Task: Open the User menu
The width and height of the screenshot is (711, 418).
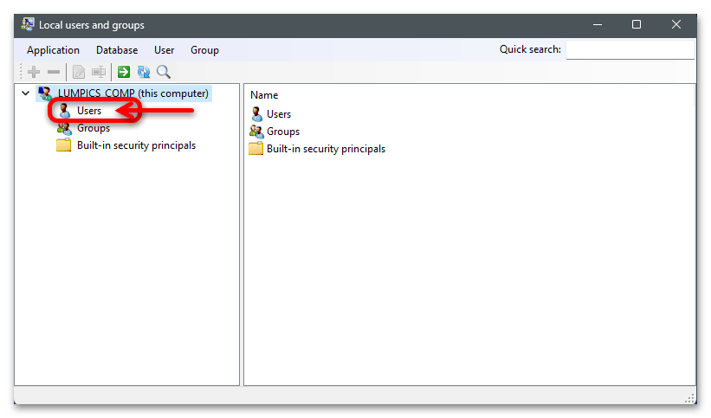Action: coord(165,50)
